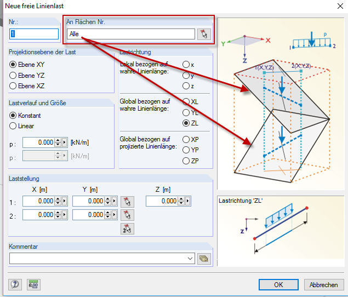Click the spinner of X coordinate row 2
This screenshot has width=348, height=297.
[x=58, y=215]
